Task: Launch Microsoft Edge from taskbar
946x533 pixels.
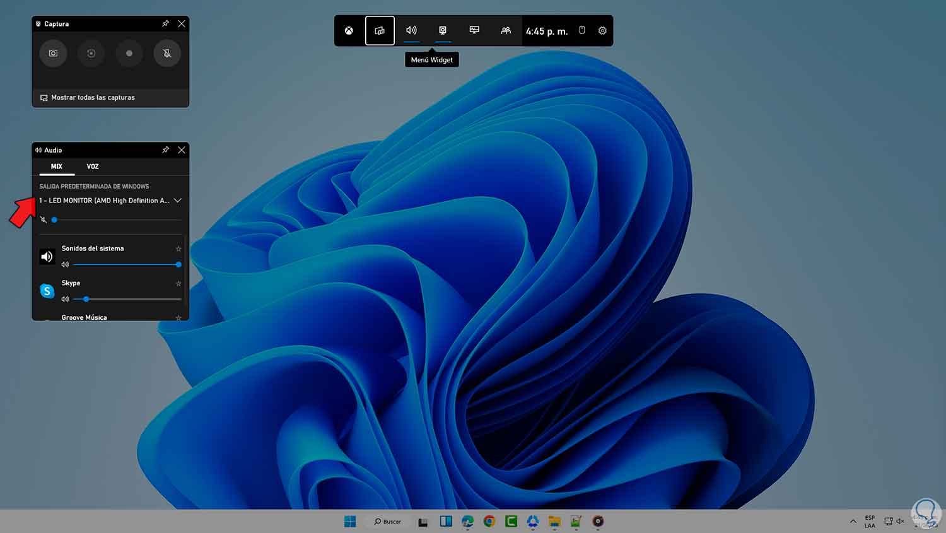Action: pyautogui.click(x=467, y=521)
